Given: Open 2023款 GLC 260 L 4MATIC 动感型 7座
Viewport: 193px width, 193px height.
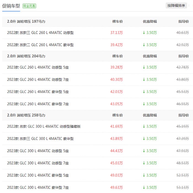Looking at the screenshot, I should click(x=38, y=79).
